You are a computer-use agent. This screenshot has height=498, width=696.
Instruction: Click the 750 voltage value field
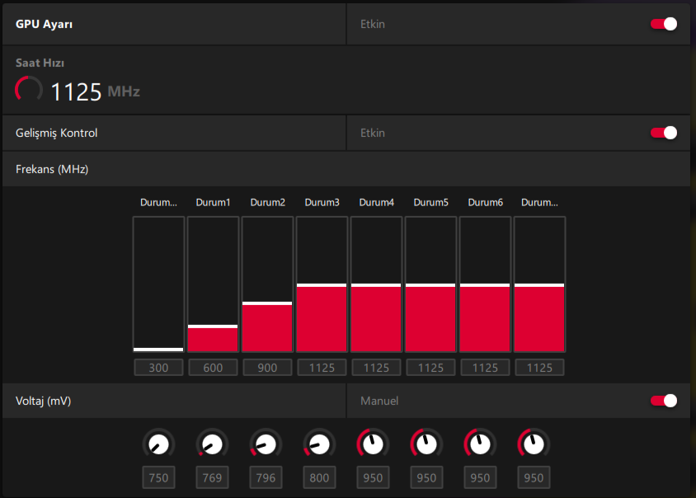coord(158,477)
